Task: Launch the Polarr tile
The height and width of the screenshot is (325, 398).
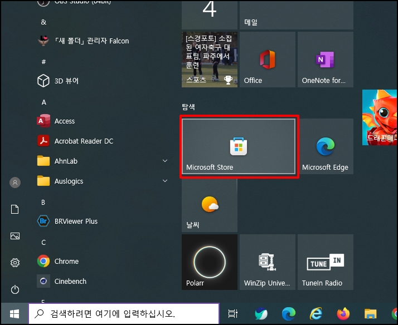Action: coord(210,262)
